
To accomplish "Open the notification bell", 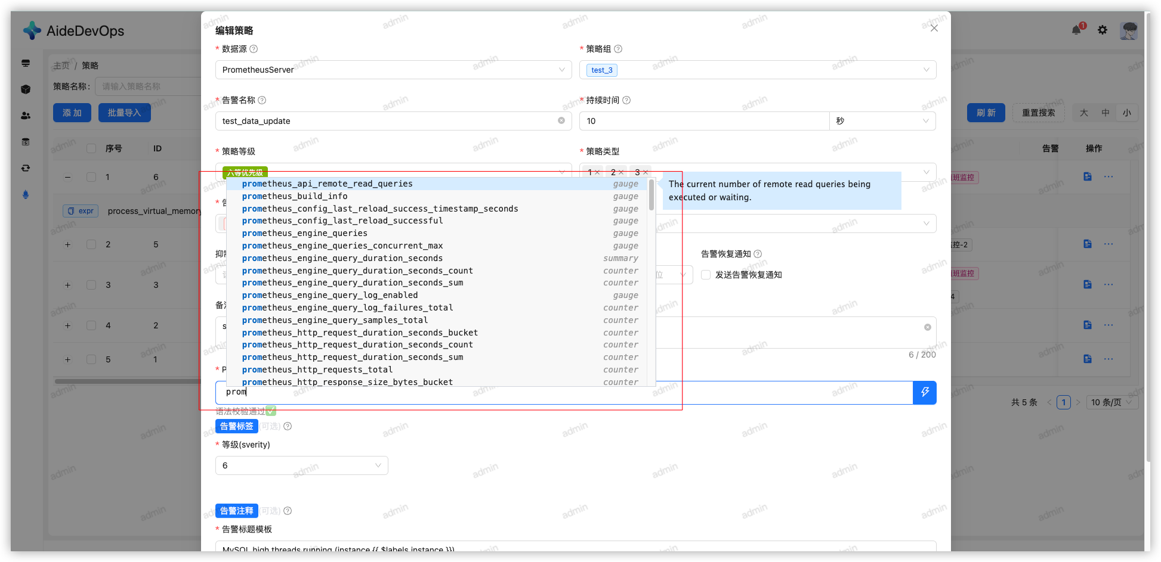I will [x=1076, y=30].
